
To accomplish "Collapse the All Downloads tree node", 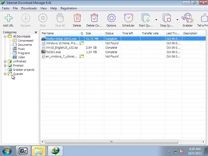I will tap(5, 36).
